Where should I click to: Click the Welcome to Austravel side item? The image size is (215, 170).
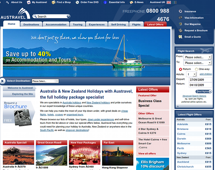point(19,88)
